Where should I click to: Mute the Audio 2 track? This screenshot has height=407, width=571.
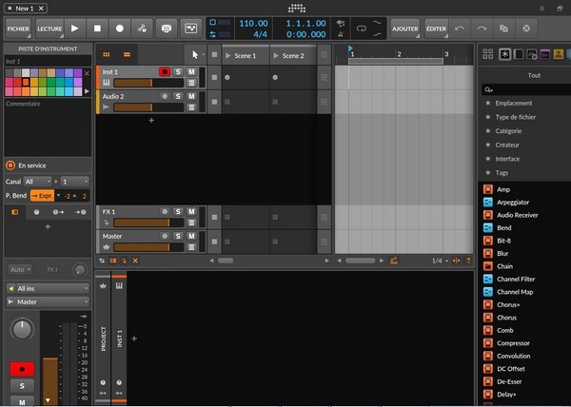coord(191,96)
